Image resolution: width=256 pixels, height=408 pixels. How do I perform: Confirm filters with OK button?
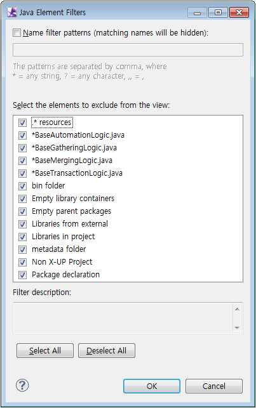click(152, 386)
